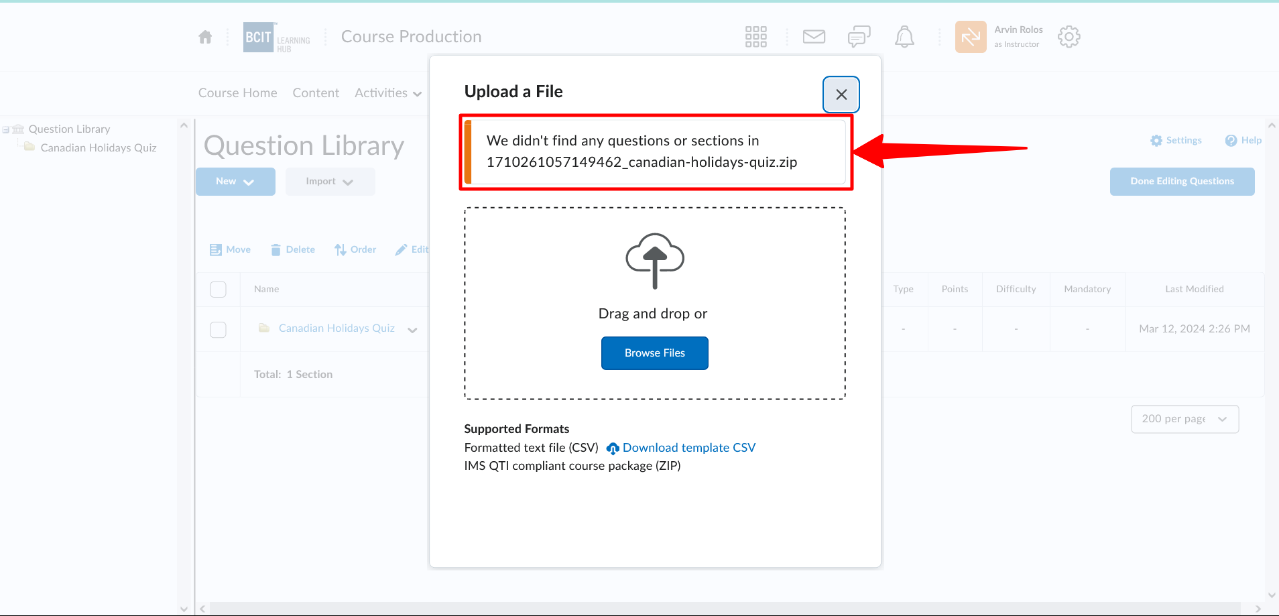Screen dimensions: 1279x616
Task: Open the Activities navigation menu
Action: click(387, 93)
